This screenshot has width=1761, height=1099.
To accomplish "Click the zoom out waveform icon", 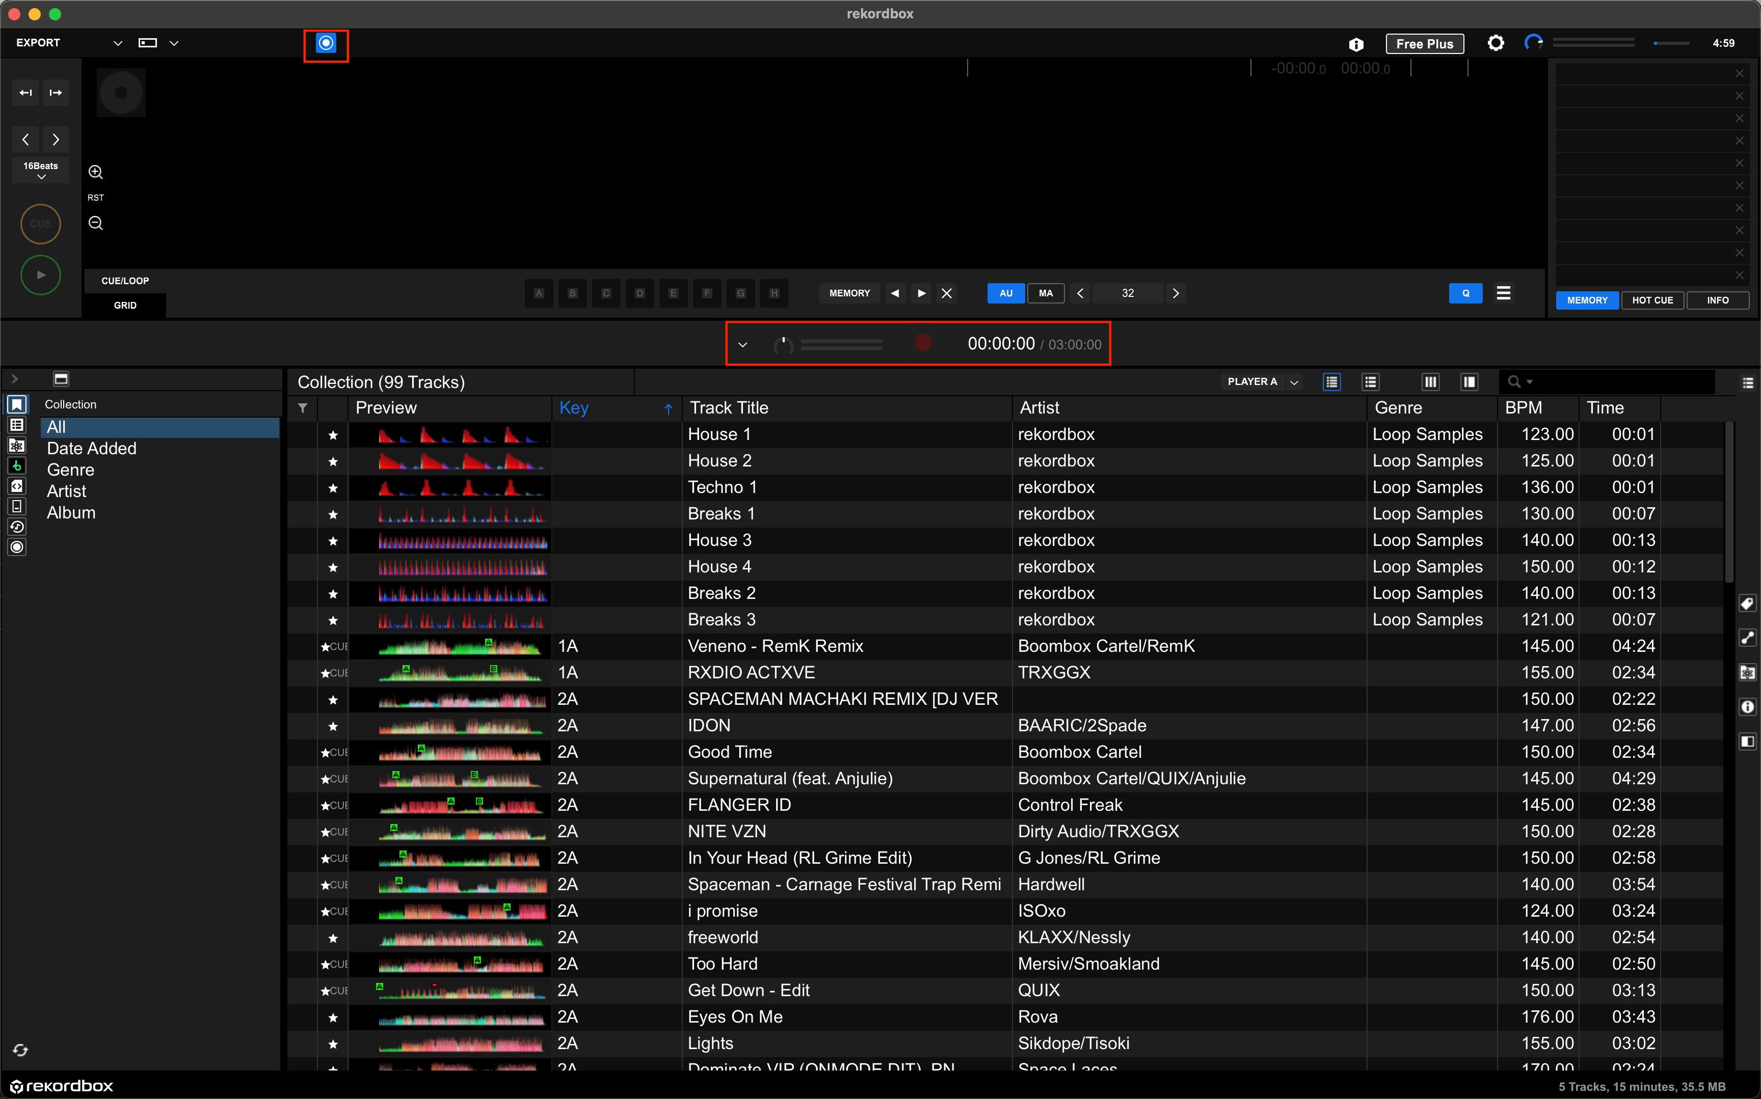I will (95, 223).
